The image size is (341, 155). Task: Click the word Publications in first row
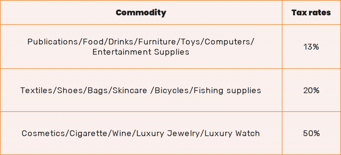pos(54,41)
